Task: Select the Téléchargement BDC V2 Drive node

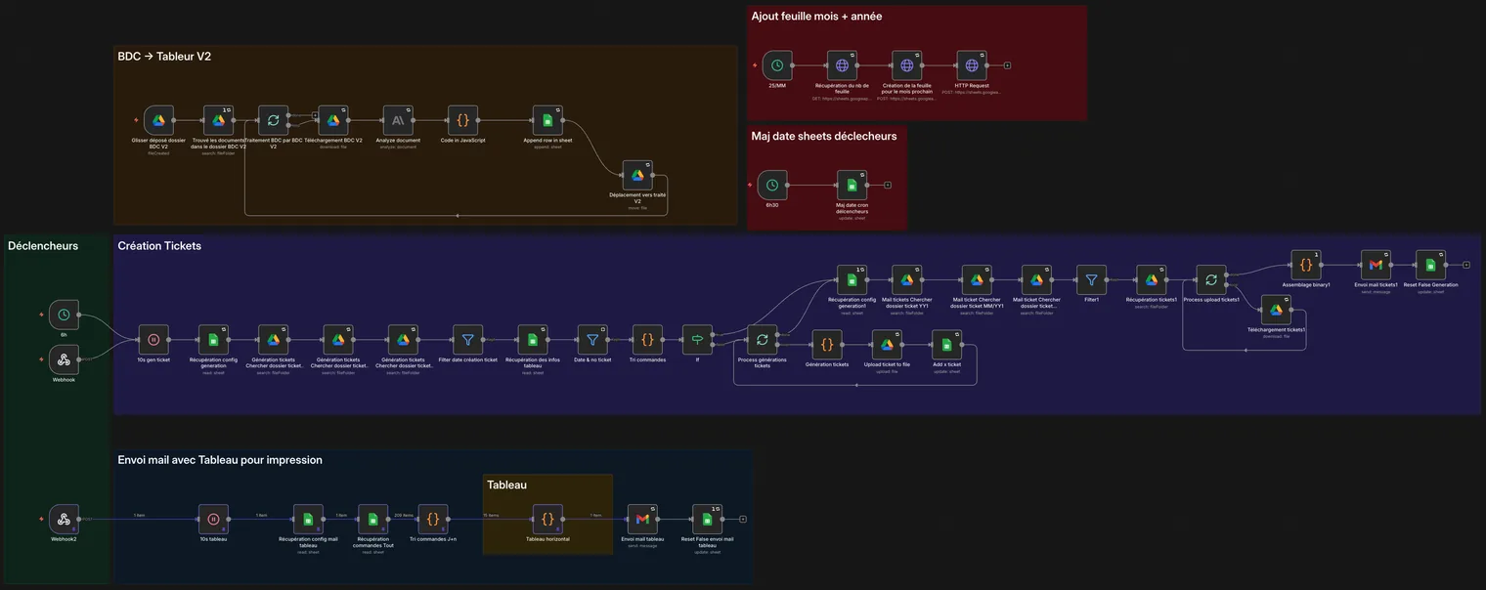Action: click(333, 120)
